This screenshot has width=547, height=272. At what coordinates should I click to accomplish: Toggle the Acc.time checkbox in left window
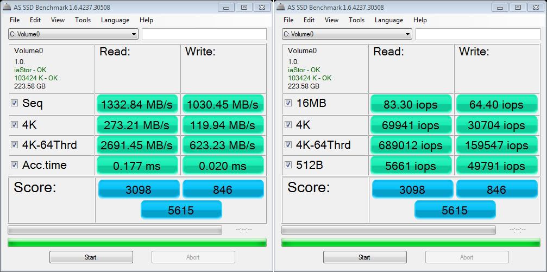[x=14, y=165]
